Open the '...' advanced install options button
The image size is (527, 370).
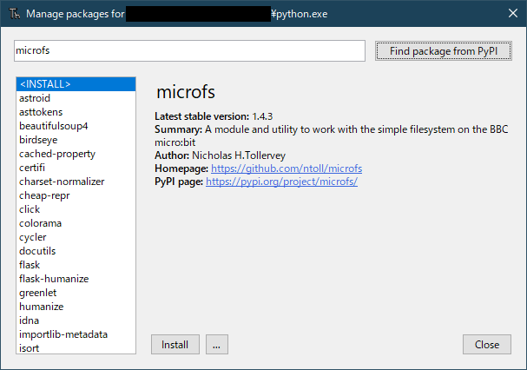tap(217, 345)
